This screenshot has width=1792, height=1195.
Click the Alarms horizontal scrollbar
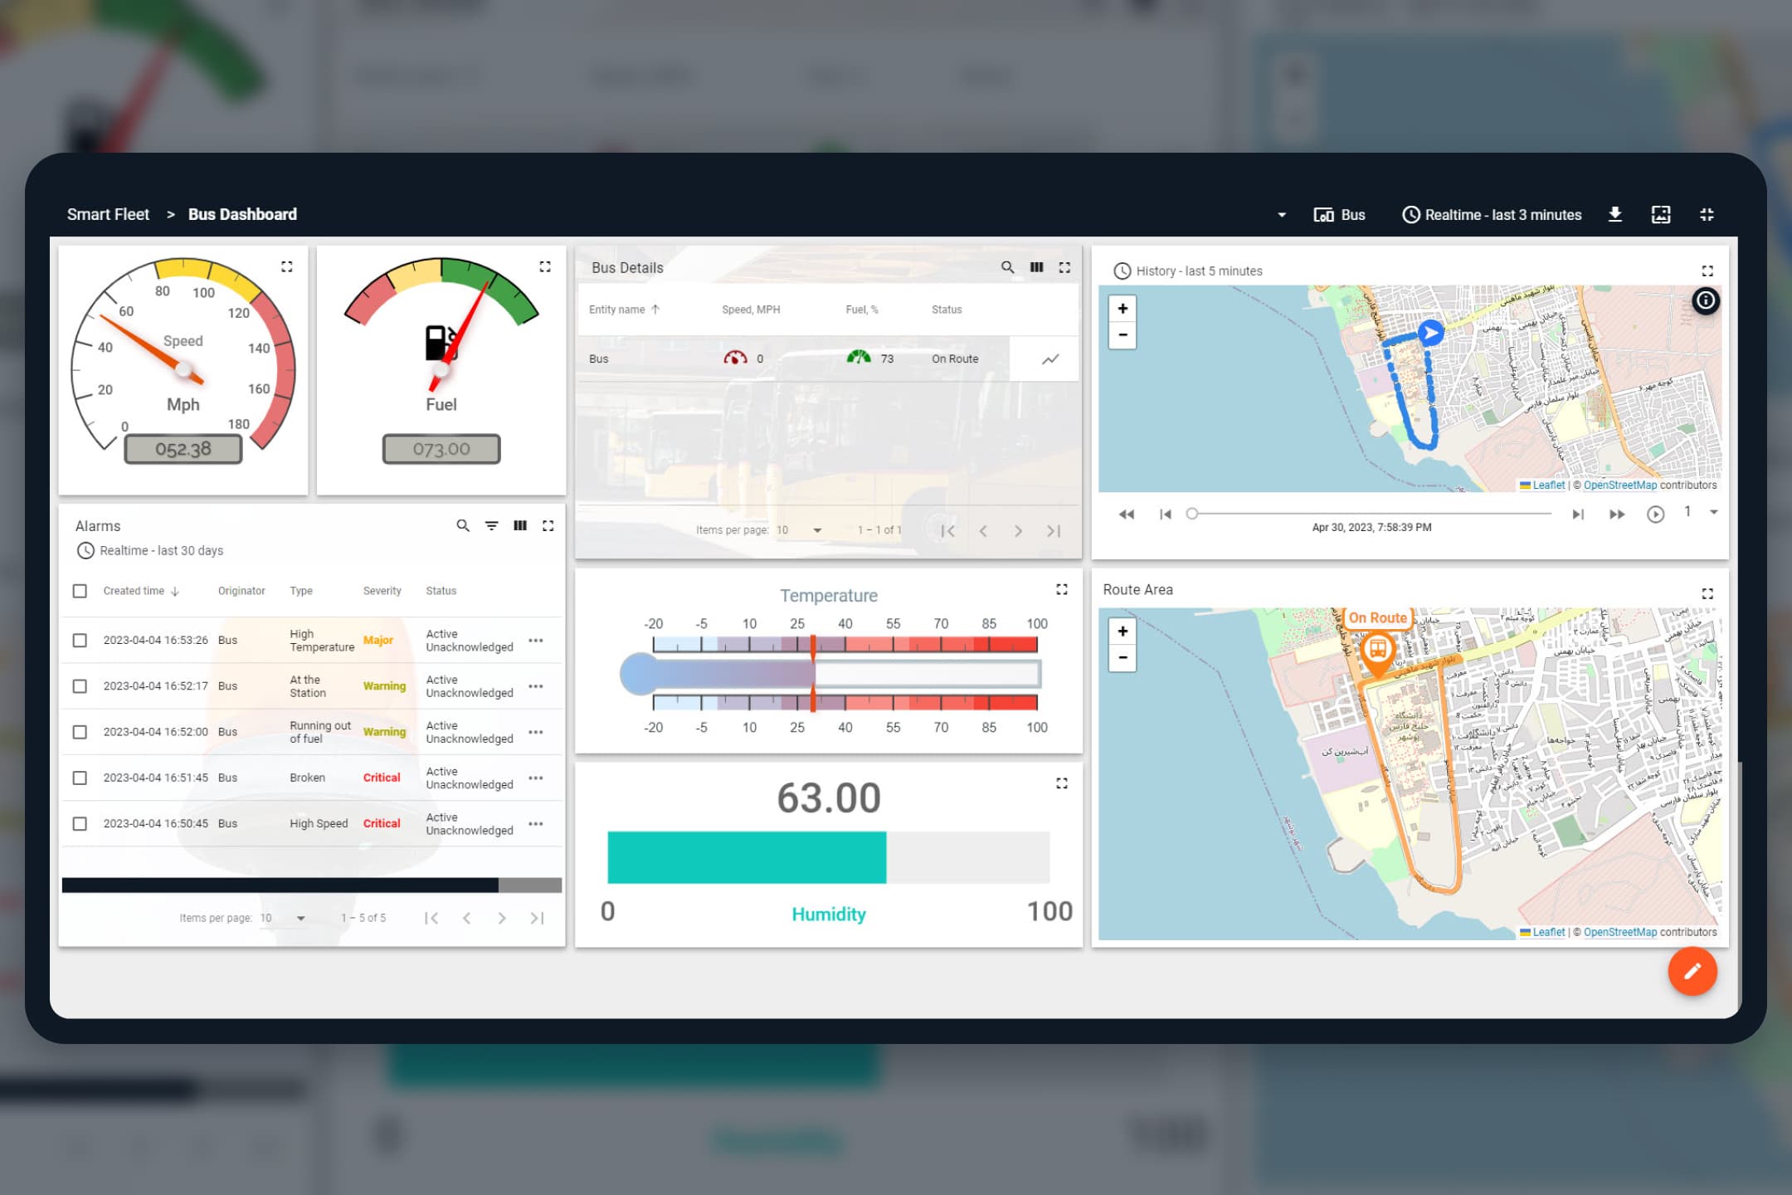coord(280,885)
